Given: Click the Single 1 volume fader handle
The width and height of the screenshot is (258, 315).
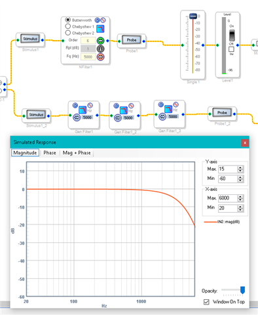Looking at the screenshot, I should point(193,16).
